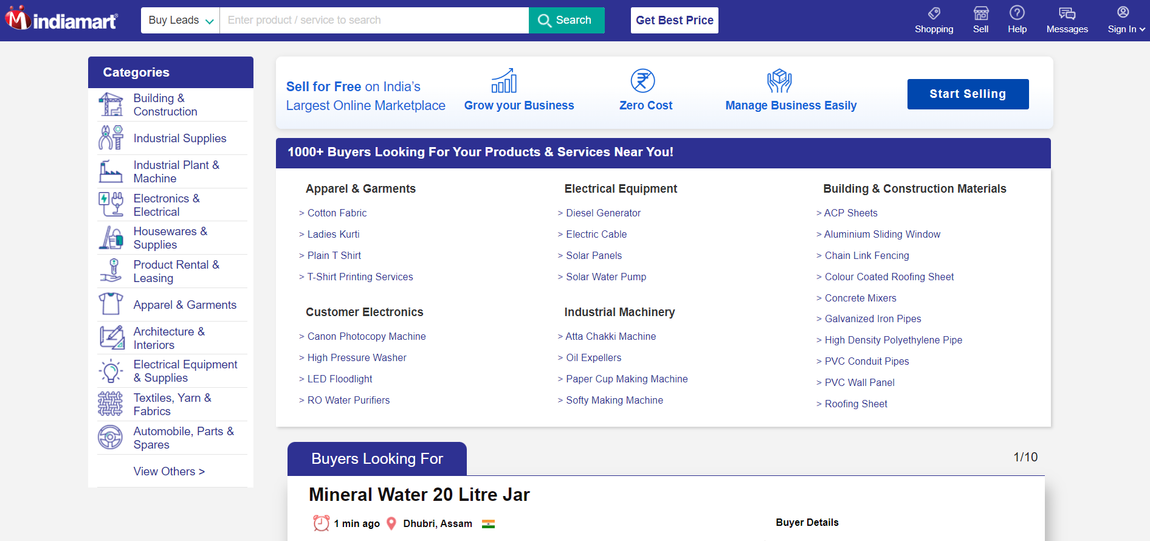This screenshot has height=541, width=1150.
Task: Click the Mineral Water 20 Litre Jar title
Action: pyautogui.click(x=419, y=494)
